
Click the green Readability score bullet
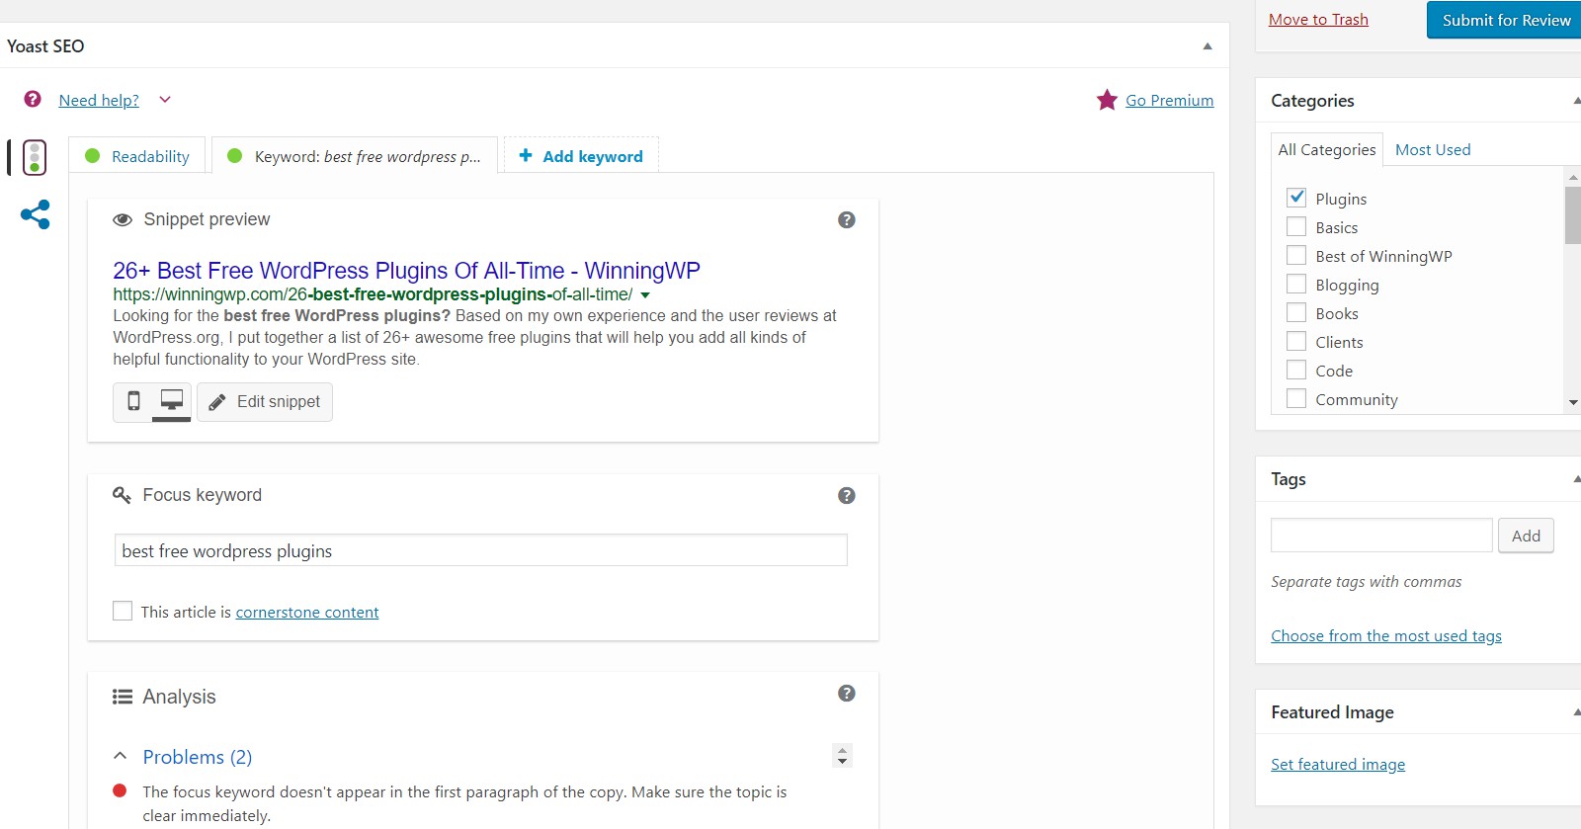[93, 155]
